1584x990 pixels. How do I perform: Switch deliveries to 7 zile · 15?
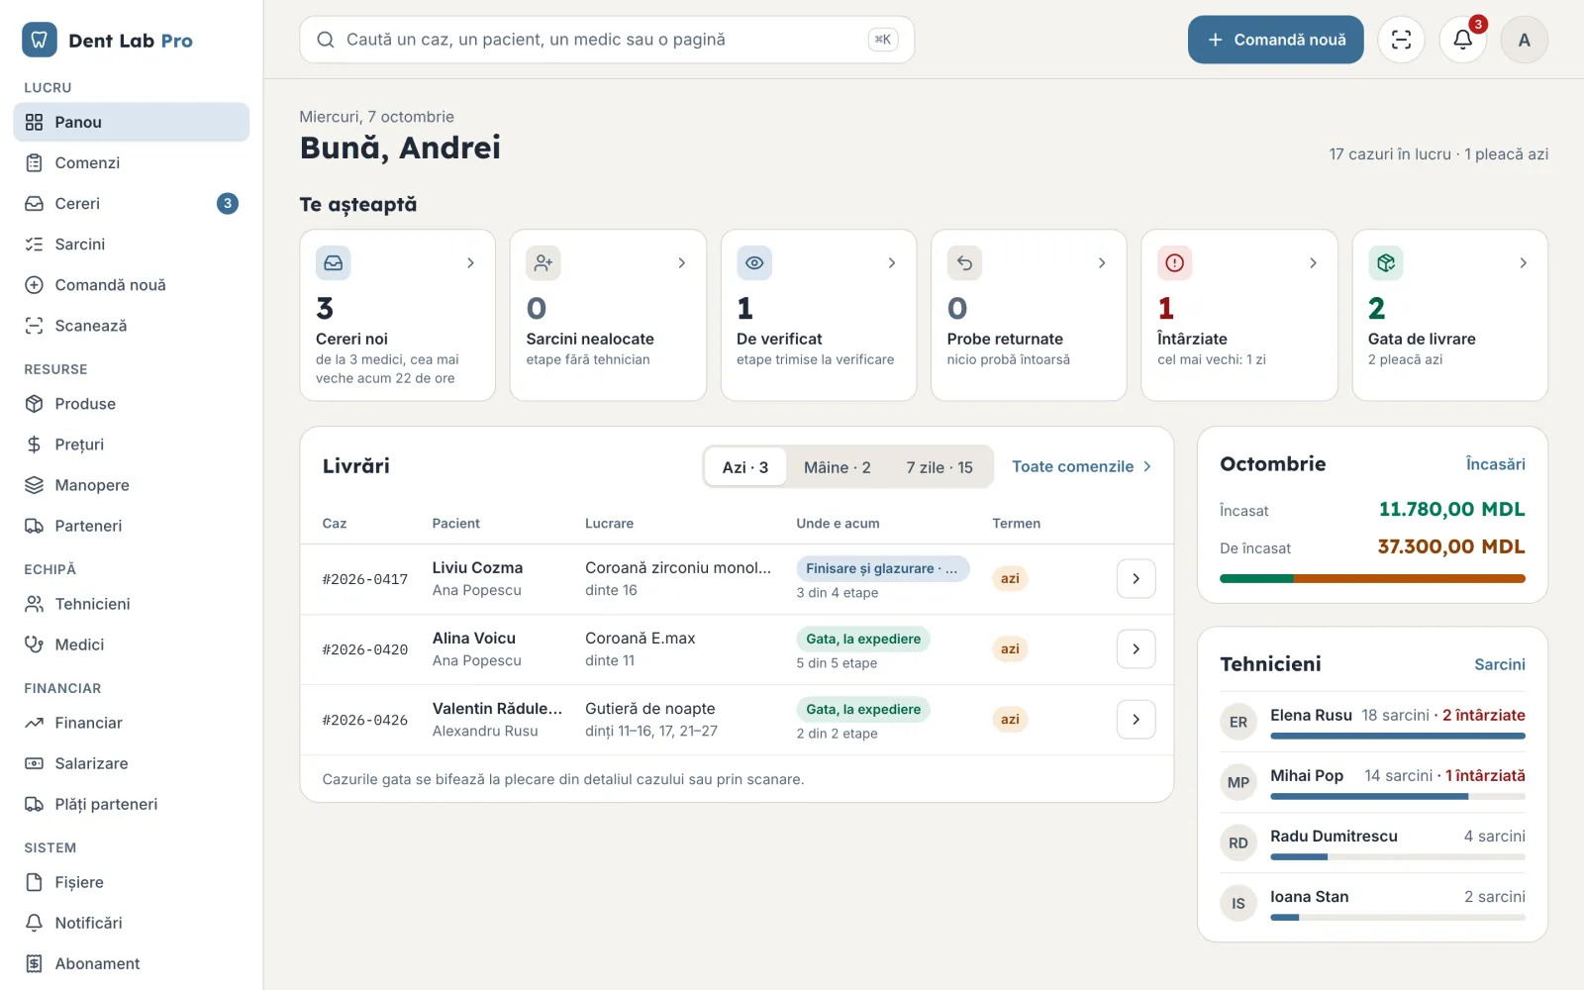(x=940, y=467)
